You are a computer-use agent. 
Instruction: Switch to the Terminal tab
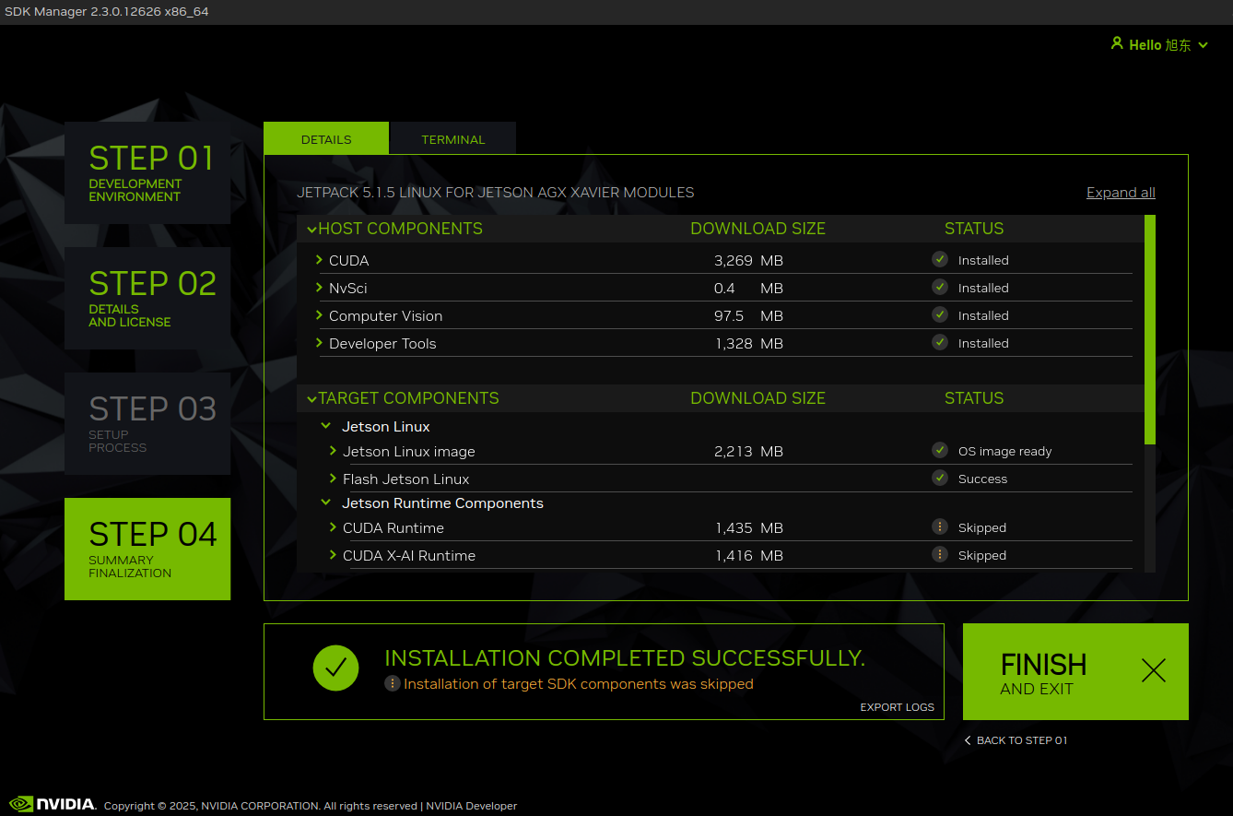click(x=452, y=138)
